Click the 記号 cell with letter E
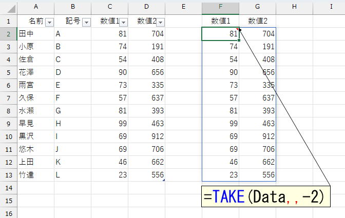Screen dimensions: 345x218 73,85
